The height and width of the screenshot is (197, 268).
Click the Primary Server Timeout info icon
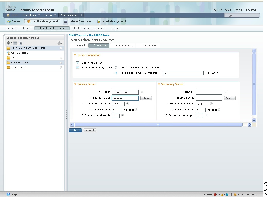136,110
